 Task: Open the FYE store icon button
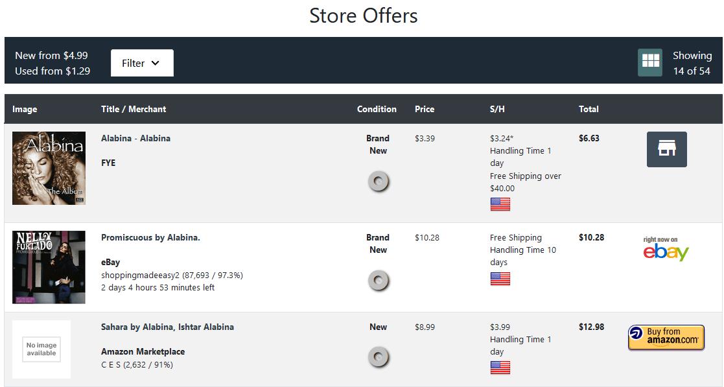click(666, 149)
